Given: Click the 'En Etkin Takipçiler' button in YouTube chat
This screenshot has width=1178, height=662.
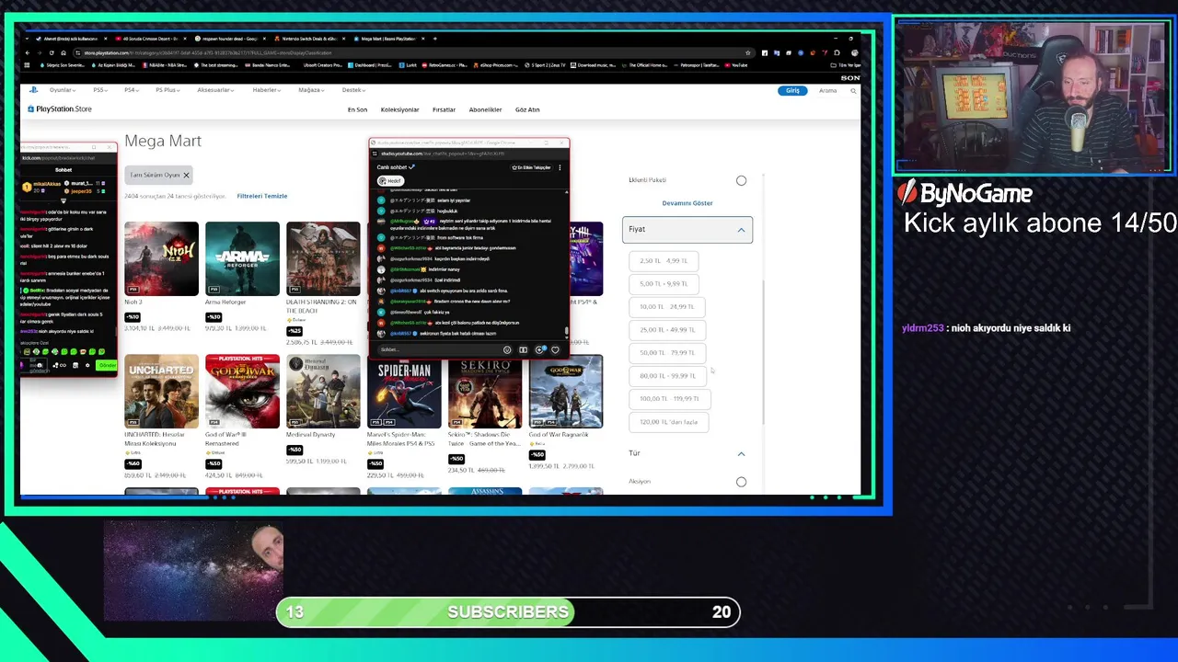Looking at the screenshot, I should pyautogui.click(x=531, y=167).
